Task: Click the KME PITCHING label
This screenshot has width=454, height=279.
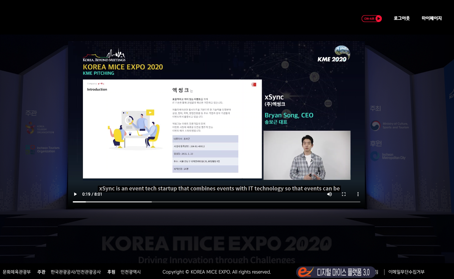Action: [x=98, y=73]
